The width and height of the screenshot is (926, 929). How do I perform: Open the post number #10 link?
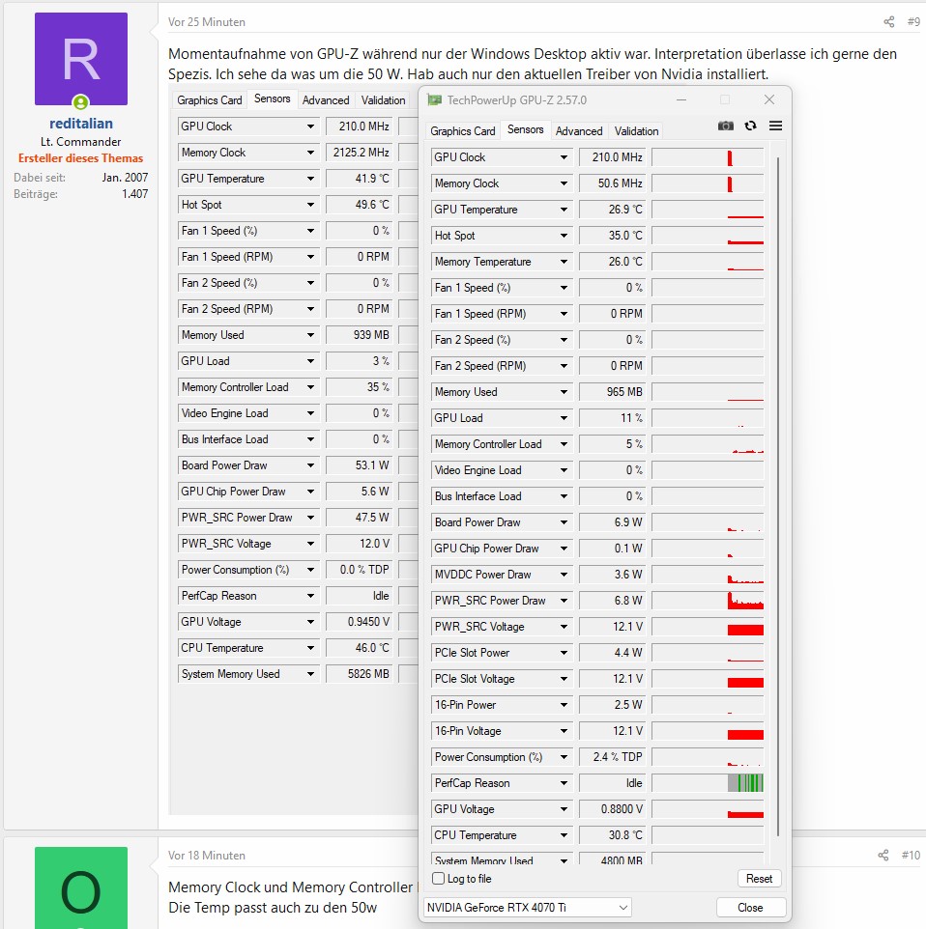911,855
